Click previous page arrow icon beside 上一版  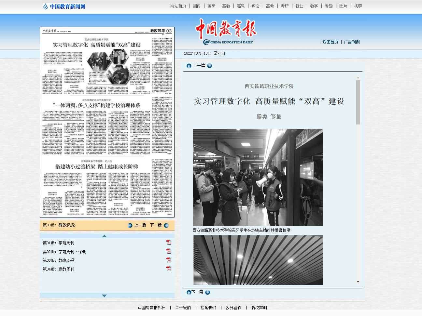pyautogui.click(x=130, y=225)
